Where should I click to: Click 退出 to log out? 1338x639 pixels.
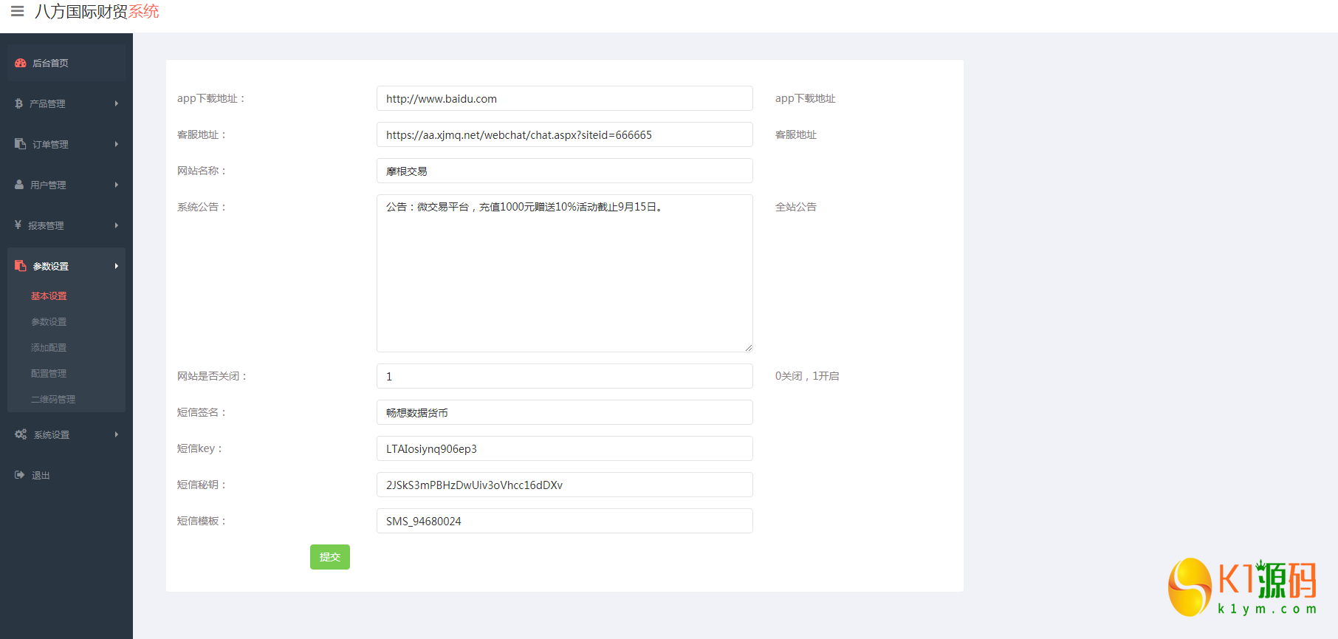[x=41, y=476]
